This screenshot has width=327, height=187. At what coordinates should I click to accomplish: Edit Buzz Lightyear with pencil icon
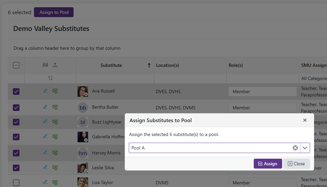45,121
